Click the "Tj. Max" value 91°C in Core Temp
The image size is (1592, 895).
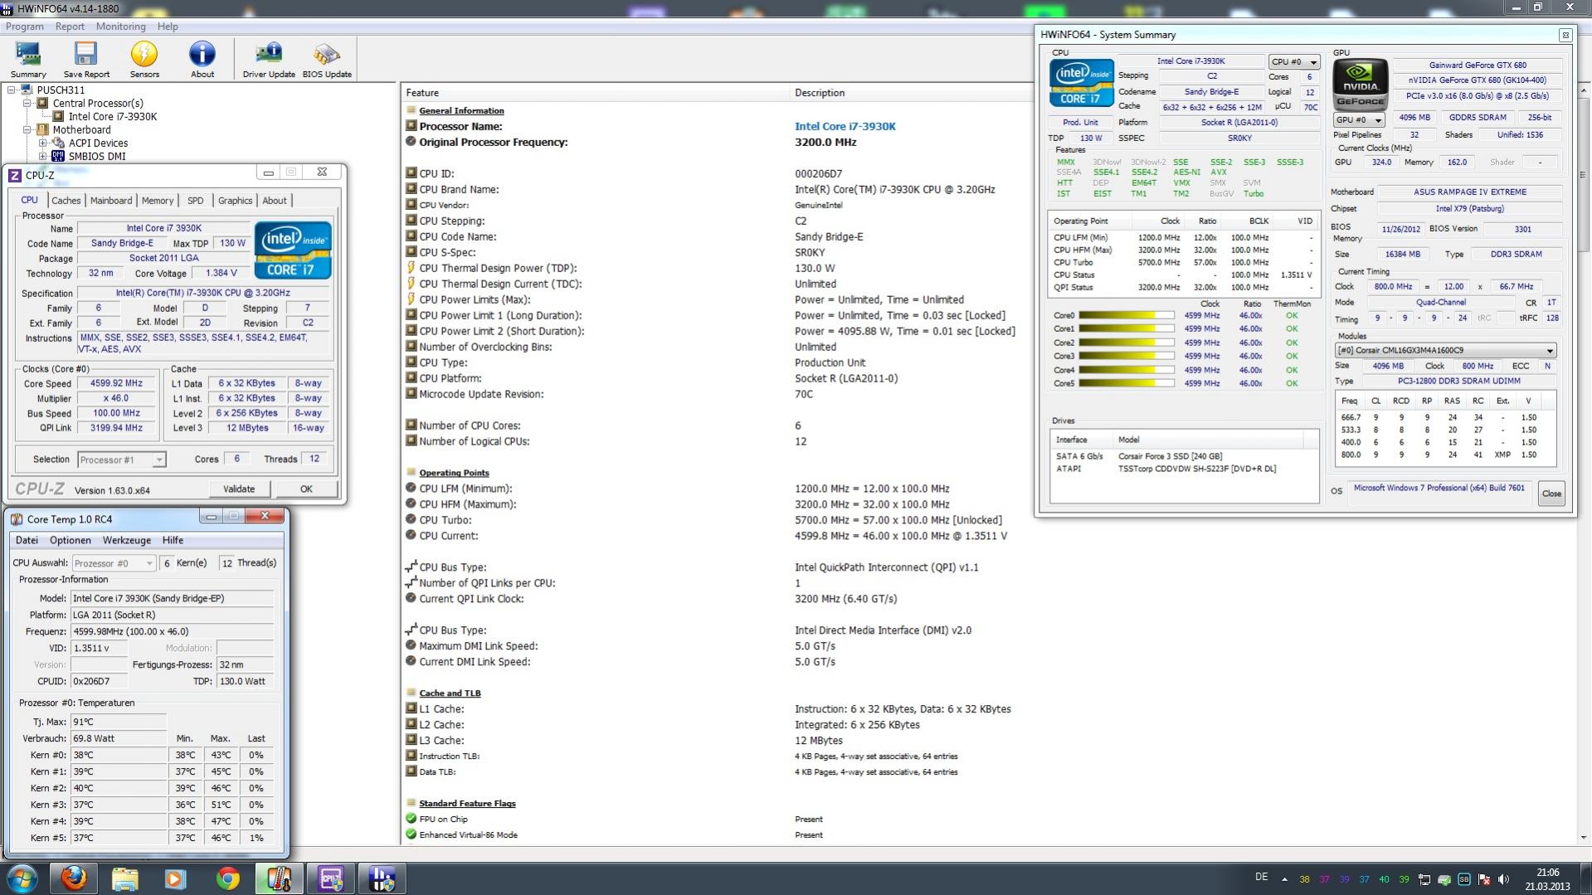(118, 722)
